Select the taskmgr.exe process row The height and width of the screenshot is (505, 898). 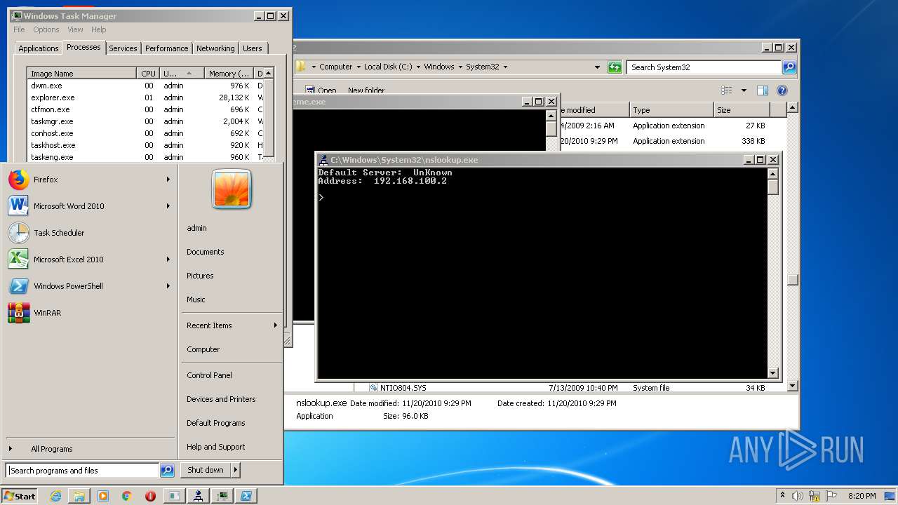[145, 121]
